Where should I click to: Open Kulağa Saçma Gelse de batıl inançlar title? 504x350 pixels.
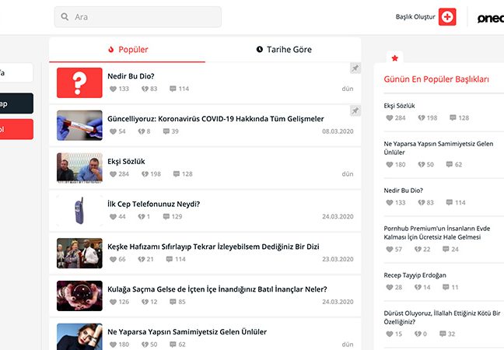click(217, 289)
